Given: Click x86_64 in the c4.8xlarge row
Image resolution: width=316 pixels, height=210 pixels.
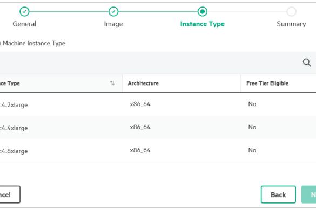Looking at the screenshot, I should coord(140,150).
